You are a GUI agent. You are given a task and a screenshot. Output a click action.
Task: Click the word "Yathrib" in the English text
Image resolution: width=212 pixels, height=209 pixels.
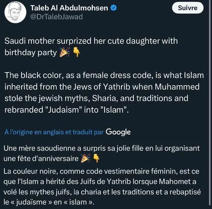[117, 87]
